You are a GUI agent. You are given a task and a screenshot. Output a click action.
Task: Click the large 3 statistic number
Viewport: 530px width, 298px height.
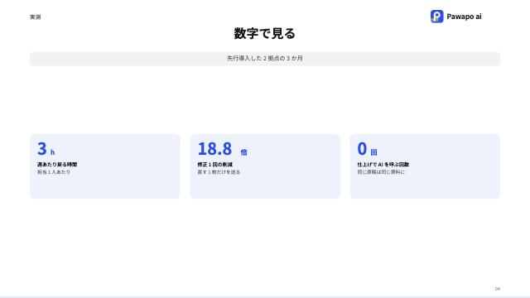pos(42,149)
